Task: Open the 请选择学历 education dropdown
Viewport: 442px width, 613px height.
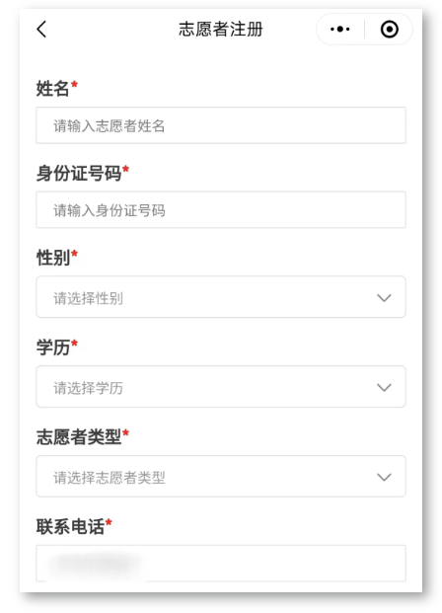Action: [221, 387]
